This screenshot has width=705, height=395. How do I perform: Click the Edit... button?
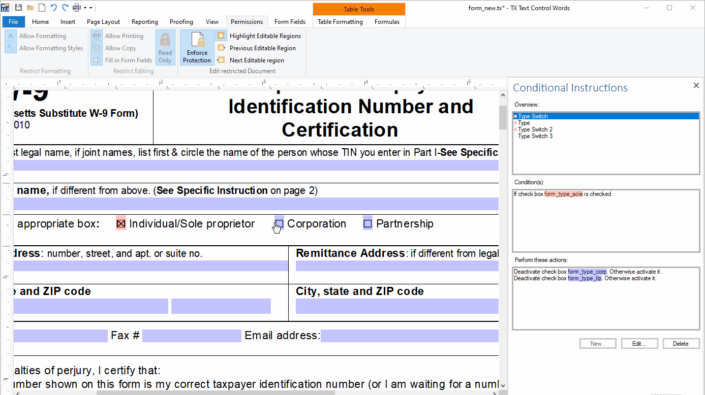pos(639,344)
